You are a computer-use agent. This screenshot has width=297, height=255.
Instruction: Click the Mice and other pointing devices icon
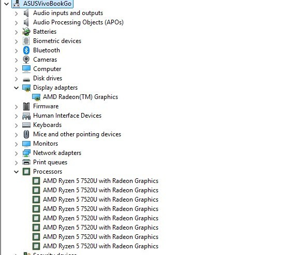(x=26, y=134)
